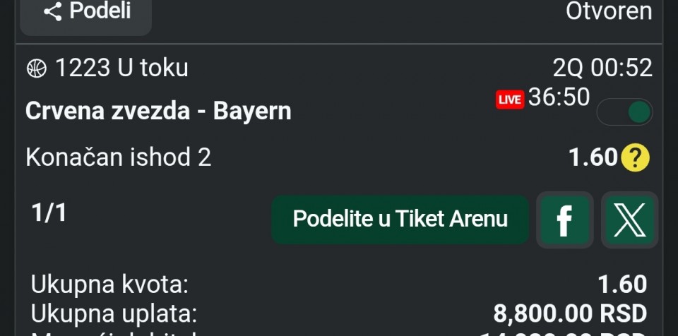Click the 8,800.00 RSD stake amount
This screenshot has height=336, width=678.
click(569, 313)
